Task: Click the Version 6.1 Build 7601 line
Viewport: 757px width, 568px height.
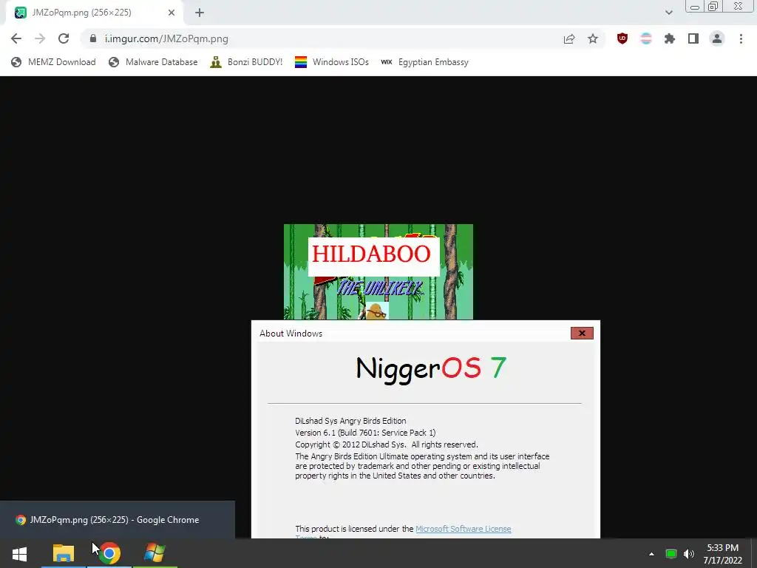Action: pyautogui.click(x=365, y=433)
